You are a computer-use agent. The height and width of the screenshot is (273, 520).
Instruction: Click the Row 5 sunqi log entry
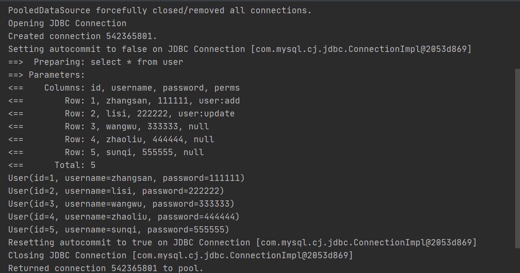(x=106, y=152)
